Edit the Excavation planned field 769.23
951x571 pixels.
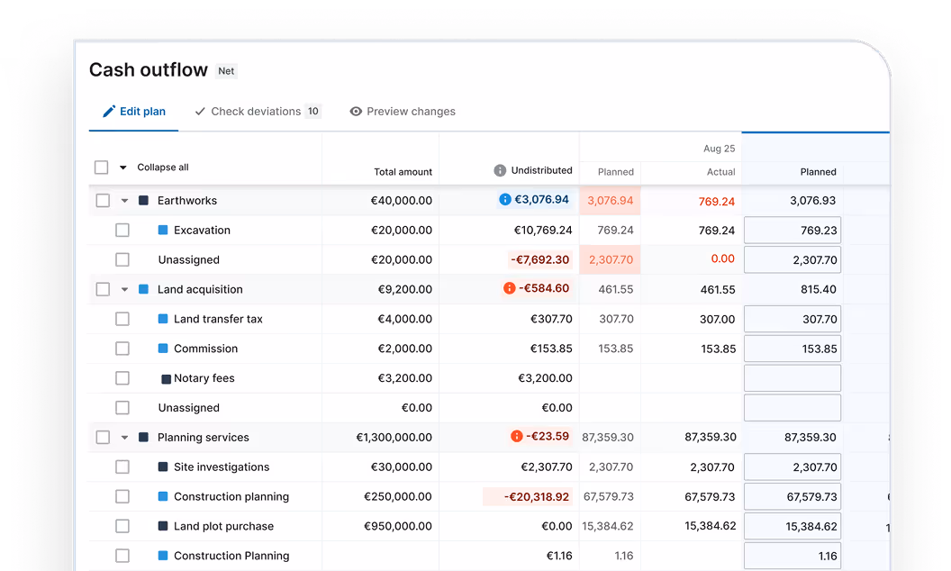(x=792, y=231)
